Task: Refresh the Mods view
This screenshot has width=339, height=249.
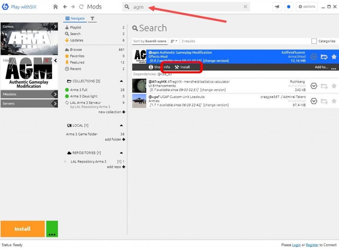Action: pos(81,7)
